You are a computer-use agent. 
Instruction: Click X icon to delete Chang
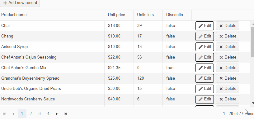pos(221,37)
